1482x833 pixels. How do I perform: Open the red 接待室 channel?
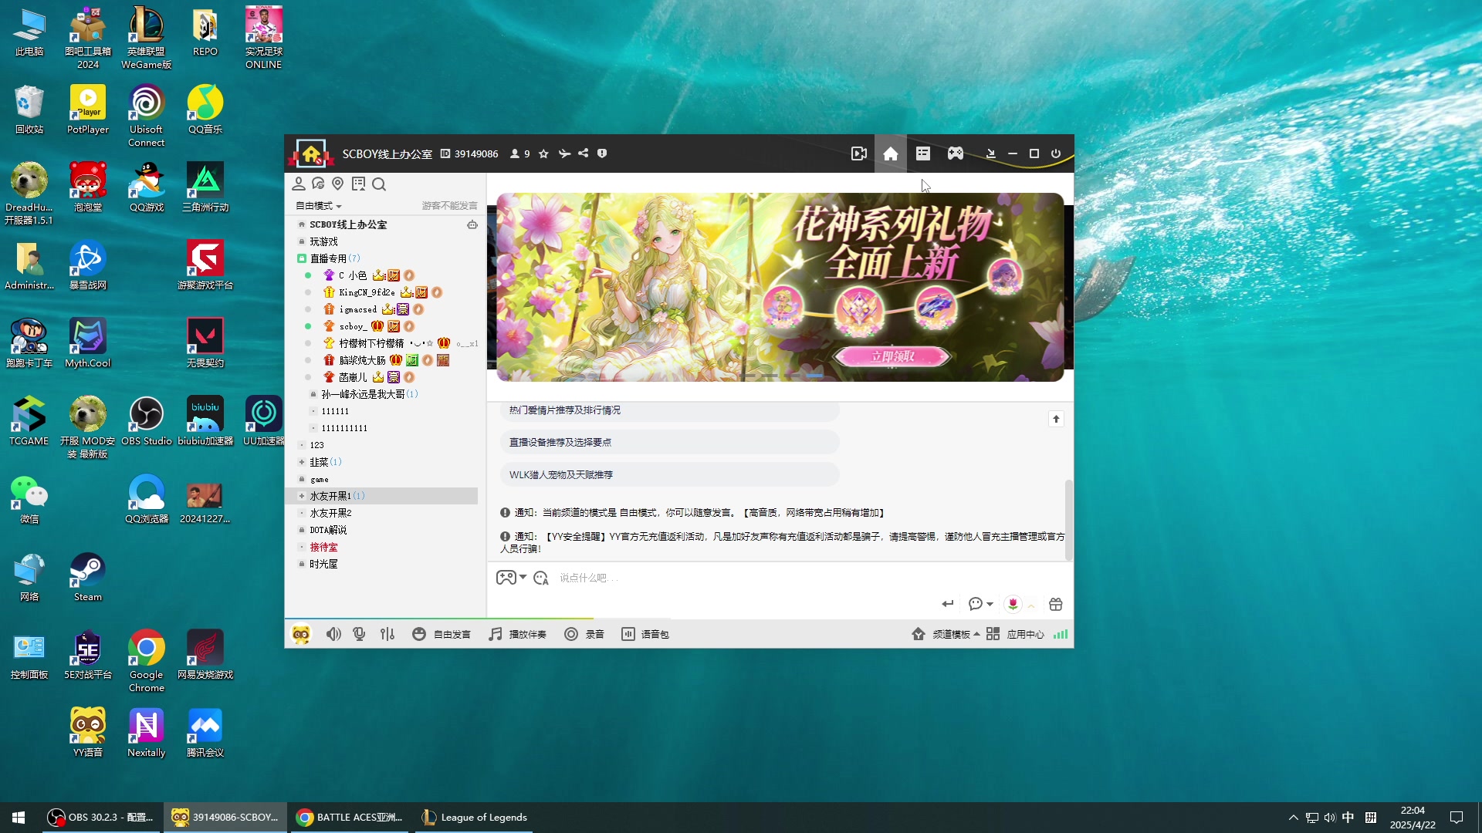pyautogui.click(x=323, y=547)
